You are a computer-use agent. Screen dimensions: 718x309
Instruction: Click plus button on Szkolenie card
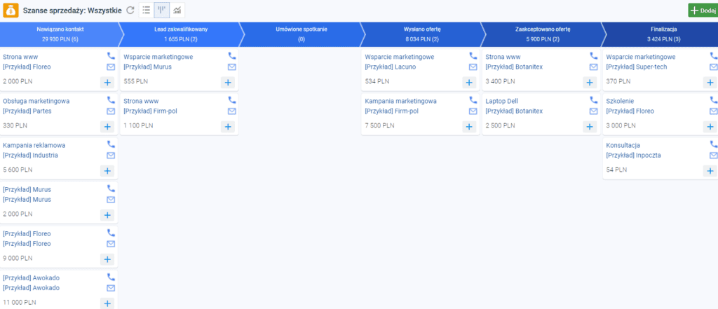point(710,126)
